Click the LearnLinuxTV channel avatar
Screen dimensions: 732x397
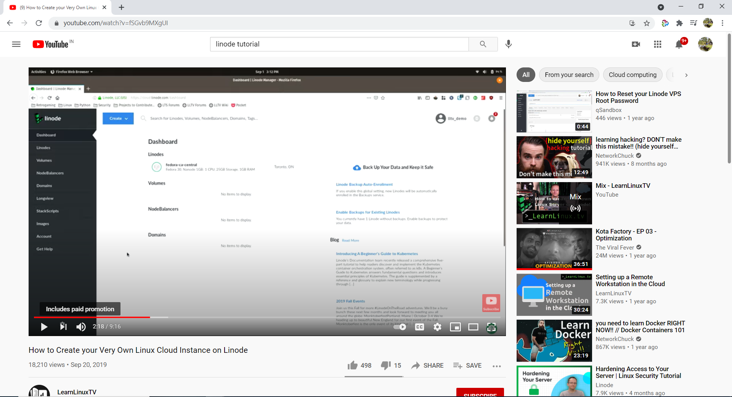pyautogui.click(x=39, y=391)
